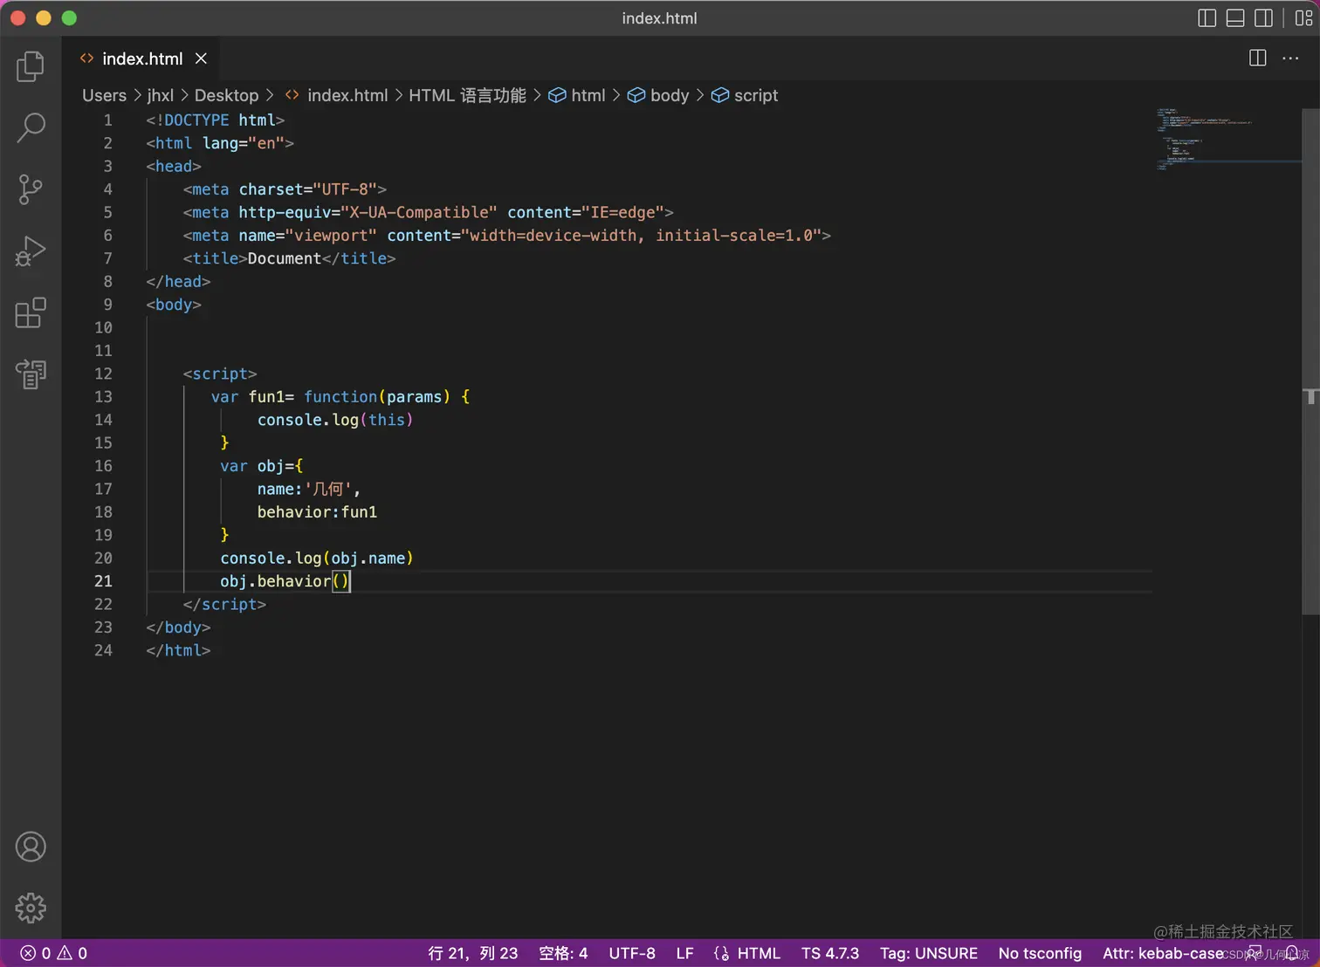Image resolution: width=1320 pixels, height=967 pixels.
Task: Click the minimap code overview
Action: (x=1227, y=140)
